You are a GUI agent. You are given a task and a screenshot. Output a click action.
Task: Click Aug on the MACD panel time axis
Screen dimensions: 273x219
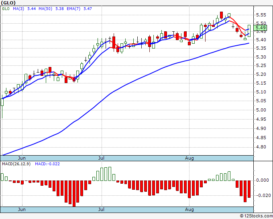click(189, 209)
